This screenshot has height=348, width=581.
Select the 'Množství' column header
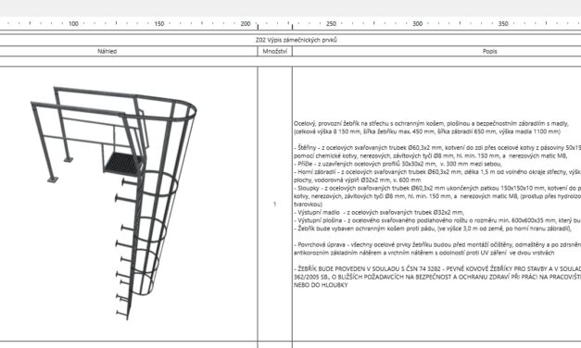[274, 52]
